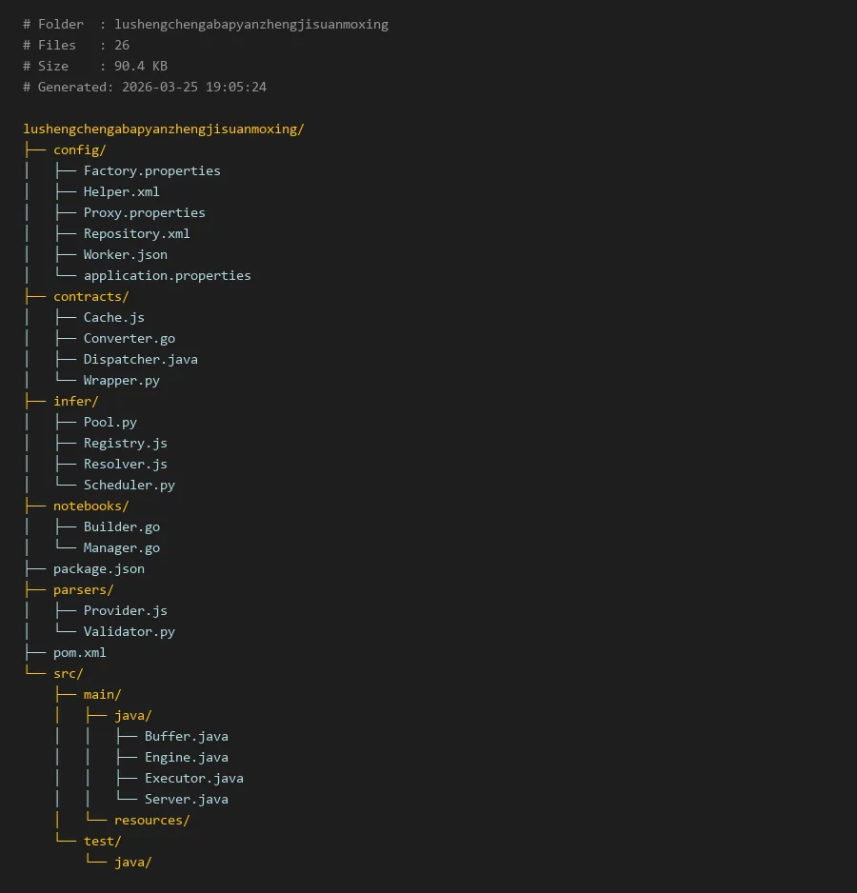The image size is (857, 893).
Task: Click application.properties file name
Action: point(167,275)
